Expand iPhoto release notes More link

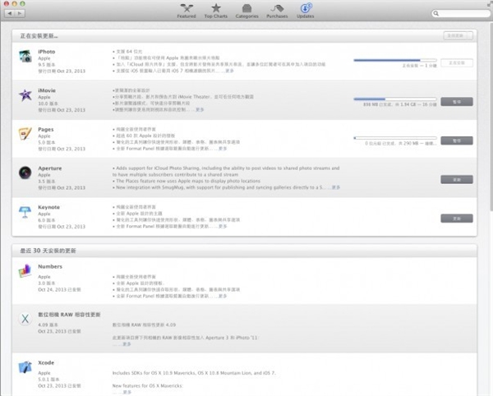pyautogui.click(x=229, y=71)
